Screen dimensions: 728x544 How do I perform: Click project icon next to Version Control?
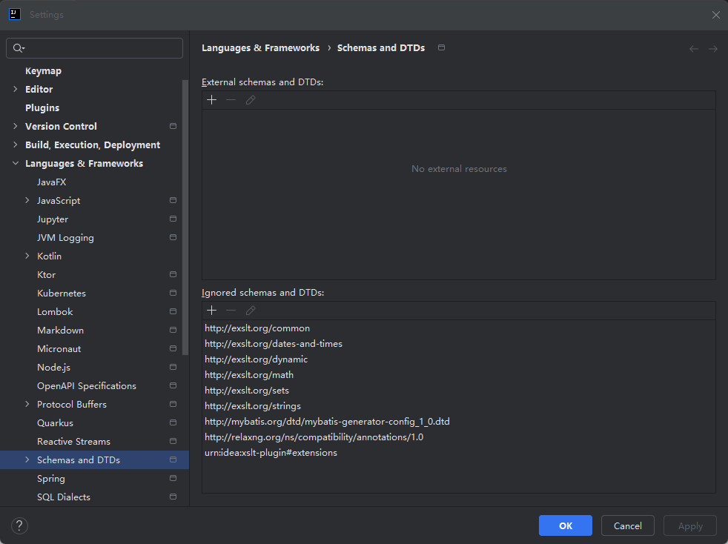(x=173, y=127)
